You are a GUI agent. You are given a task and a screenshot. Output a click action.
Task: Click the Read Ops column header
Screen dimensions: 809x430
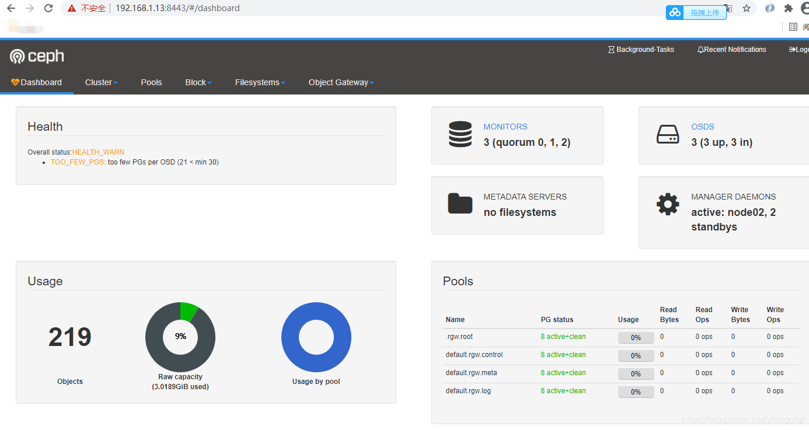[704, 314]
